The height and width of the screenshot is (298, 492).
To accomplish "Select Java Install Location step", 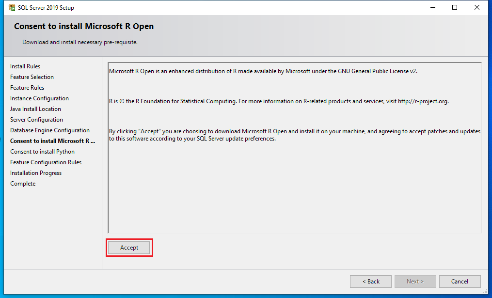I will pyautogui.click(x=35, y=109).
